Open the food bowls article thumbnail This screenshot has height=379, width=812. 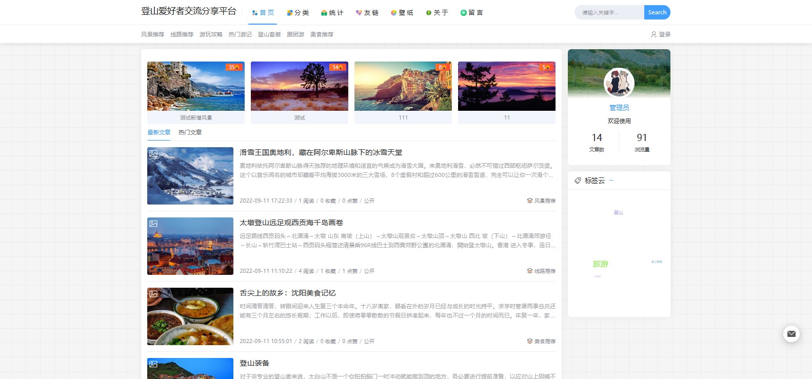pos(190,316)
